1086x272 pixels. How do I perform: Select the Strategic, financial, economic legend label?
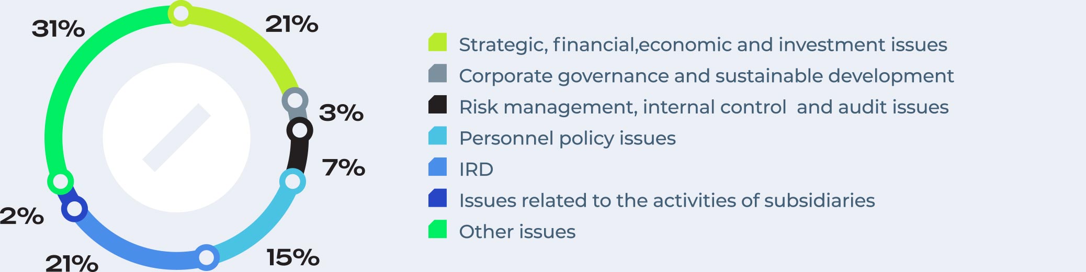pos(703,45)
